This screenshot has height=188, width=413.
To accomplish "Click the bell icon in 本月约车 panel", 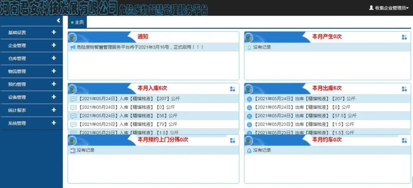I will coord(249,151).
